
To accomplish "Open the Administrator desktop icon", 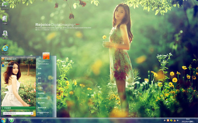I will 5,5.
